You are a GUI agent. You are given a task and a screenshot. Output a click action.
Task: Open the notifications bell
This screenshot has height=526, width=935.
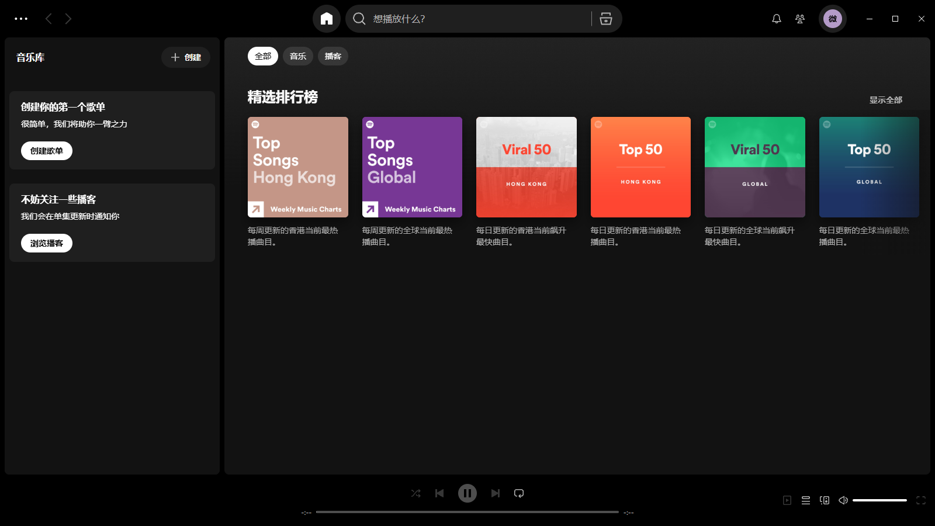777,19
